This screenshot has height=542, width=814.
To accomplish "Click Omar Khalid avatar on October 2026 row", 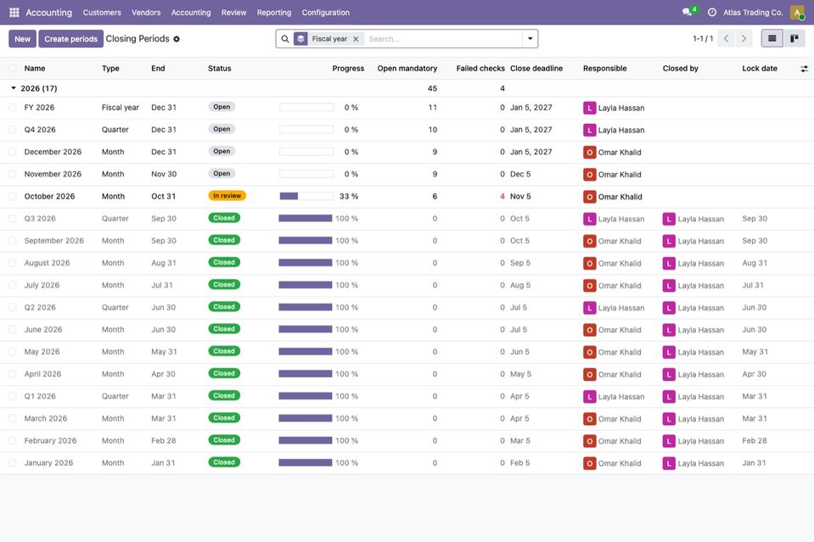I will tap(589, 197).
